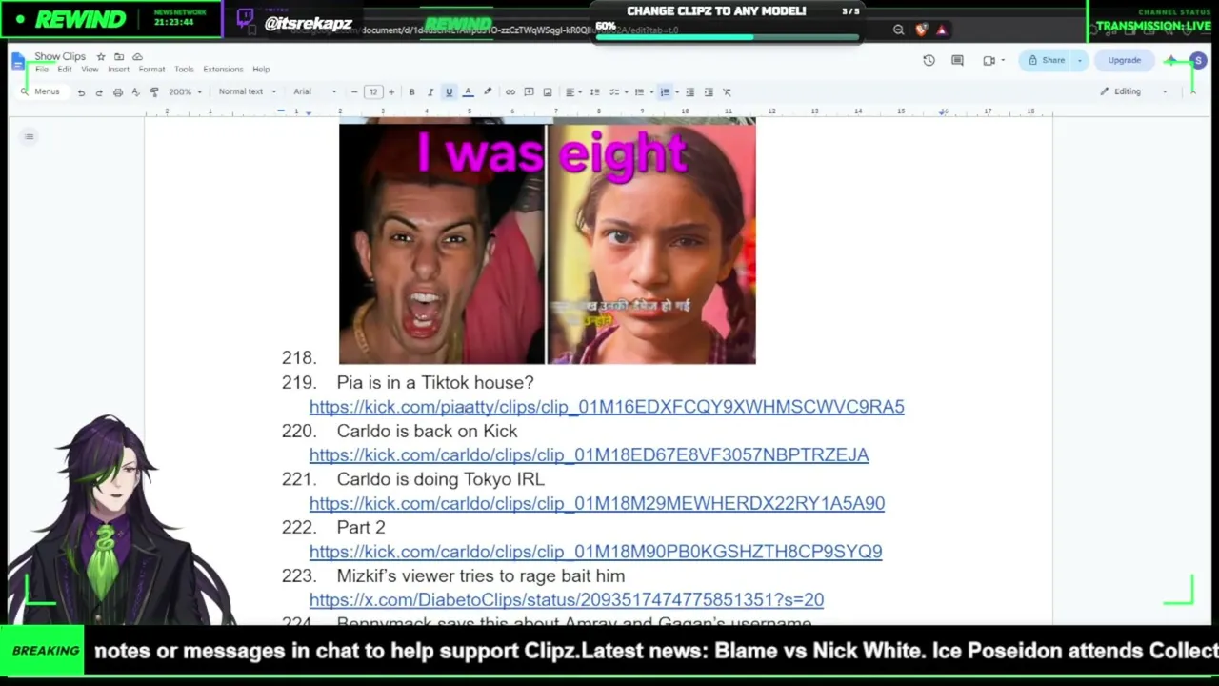Decrease the font size

pos(354,92)
